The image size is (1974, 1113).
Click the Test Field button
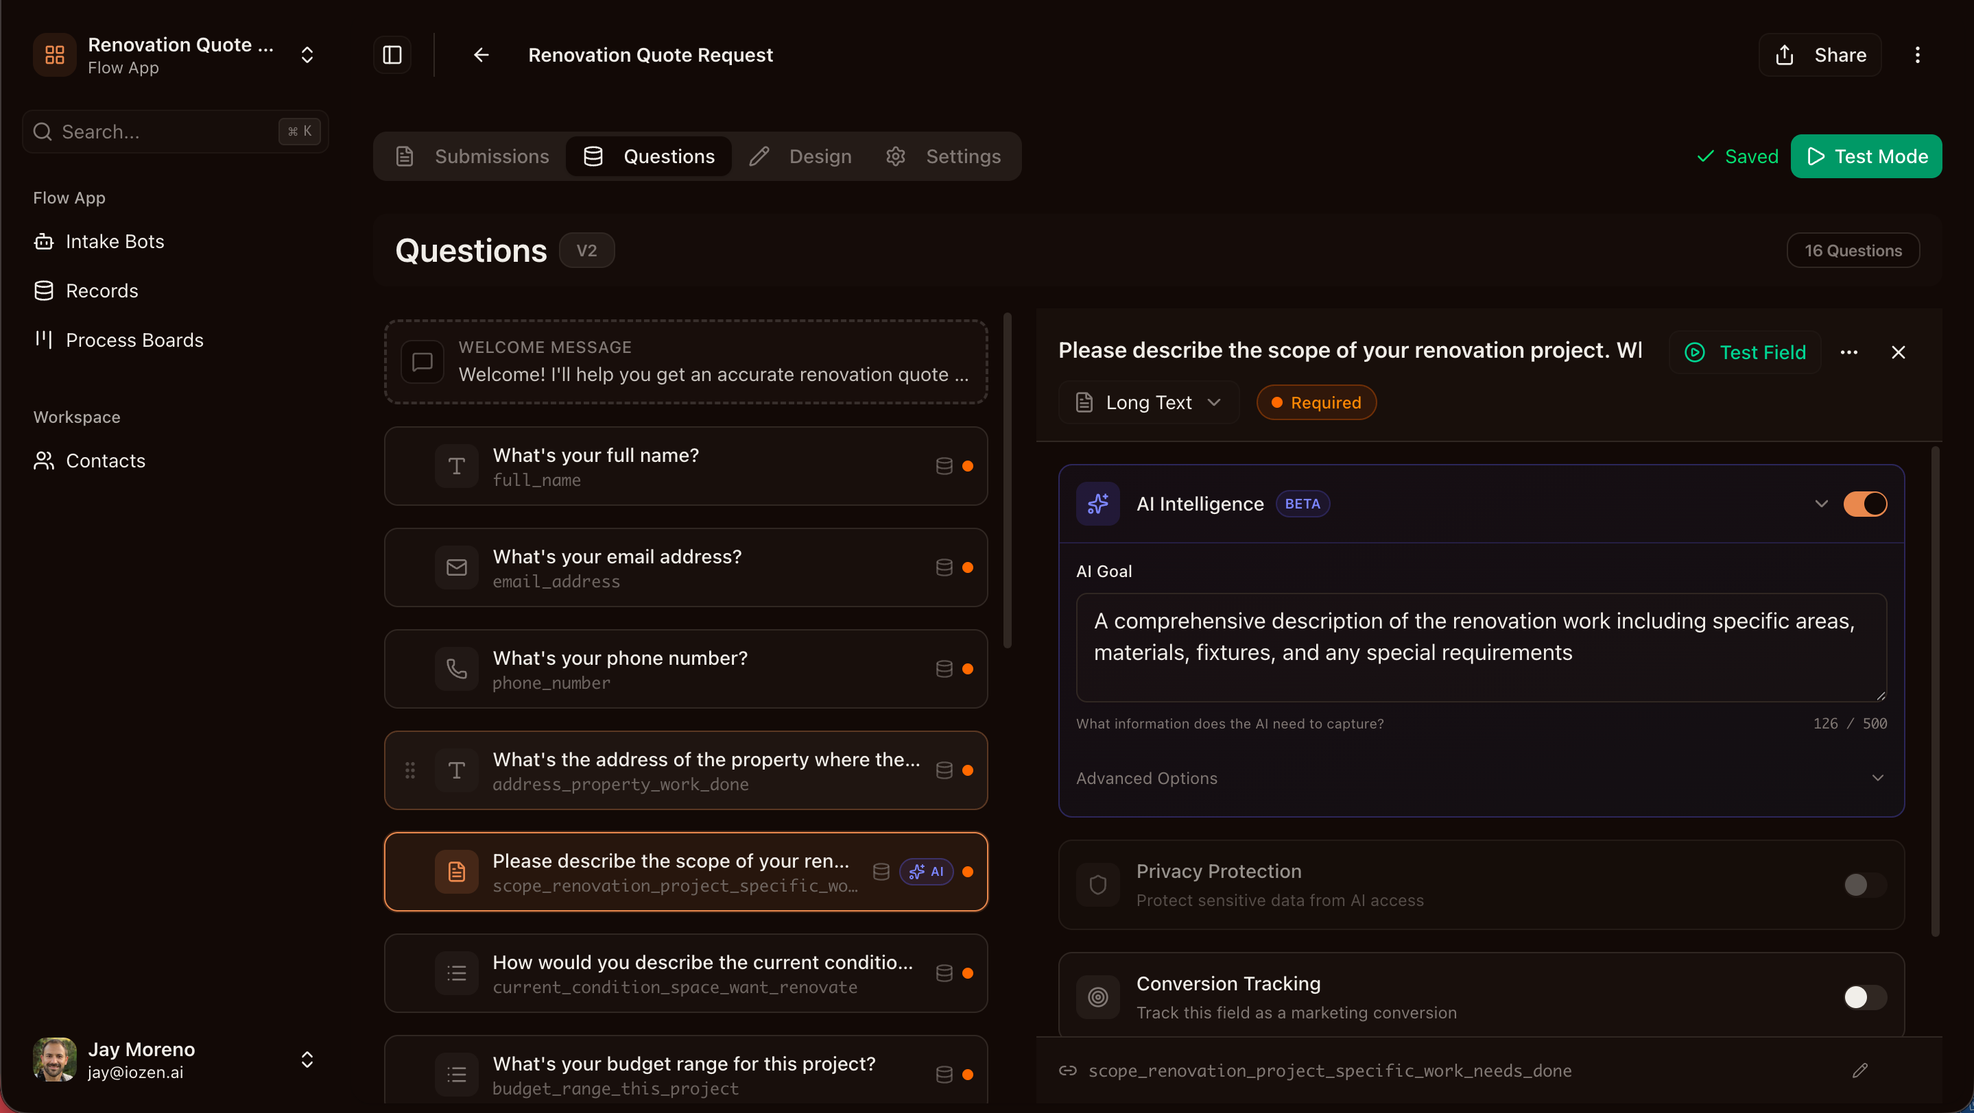[1746, 352]
